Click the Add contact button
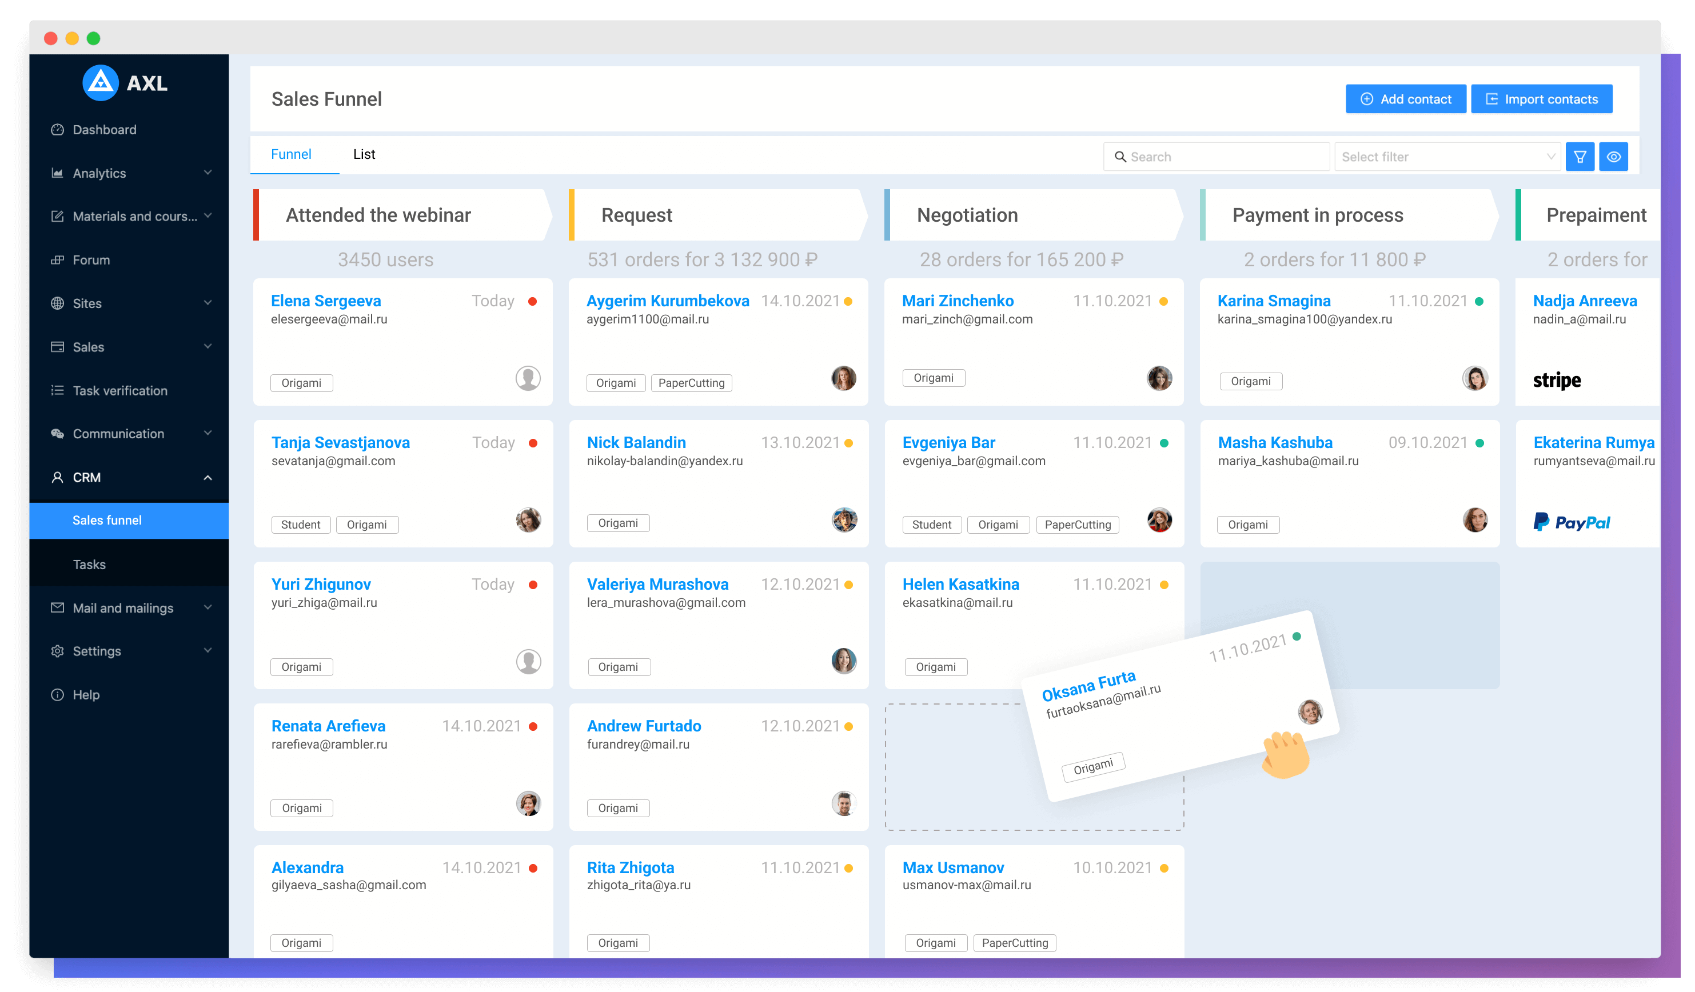This screenshot has height=992, width=1695. pyautogui.click(x=1407, y=99)
